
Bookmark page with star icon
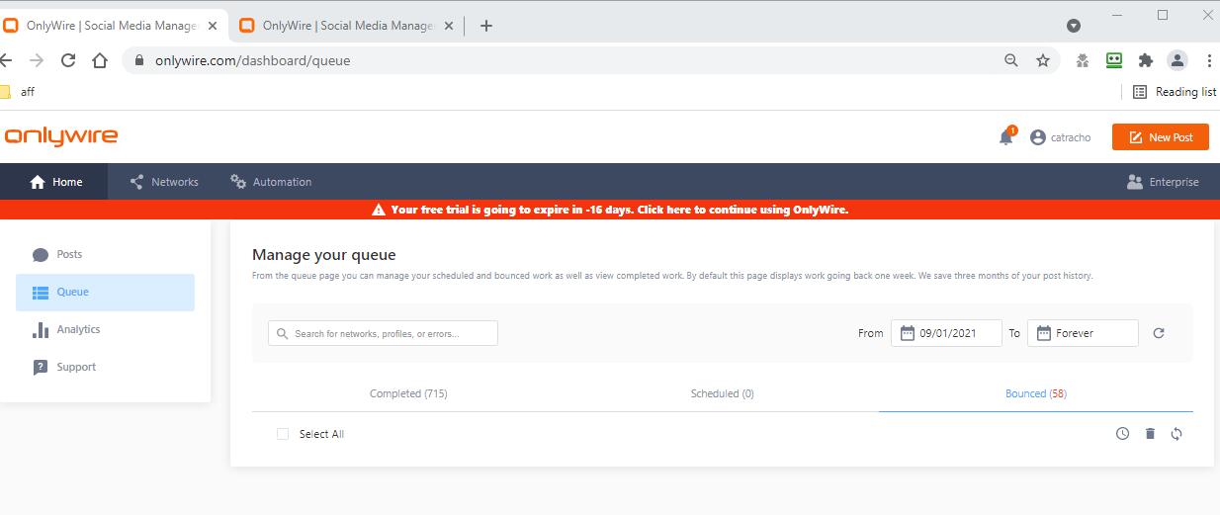tap(1042, 60)
